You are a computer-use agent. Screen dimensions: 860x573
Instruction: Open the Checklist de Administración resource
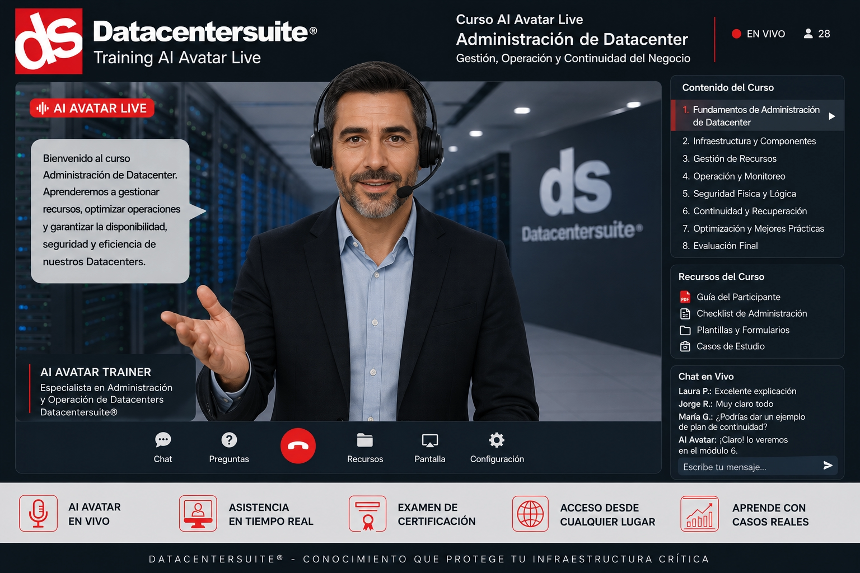point(752,313)
